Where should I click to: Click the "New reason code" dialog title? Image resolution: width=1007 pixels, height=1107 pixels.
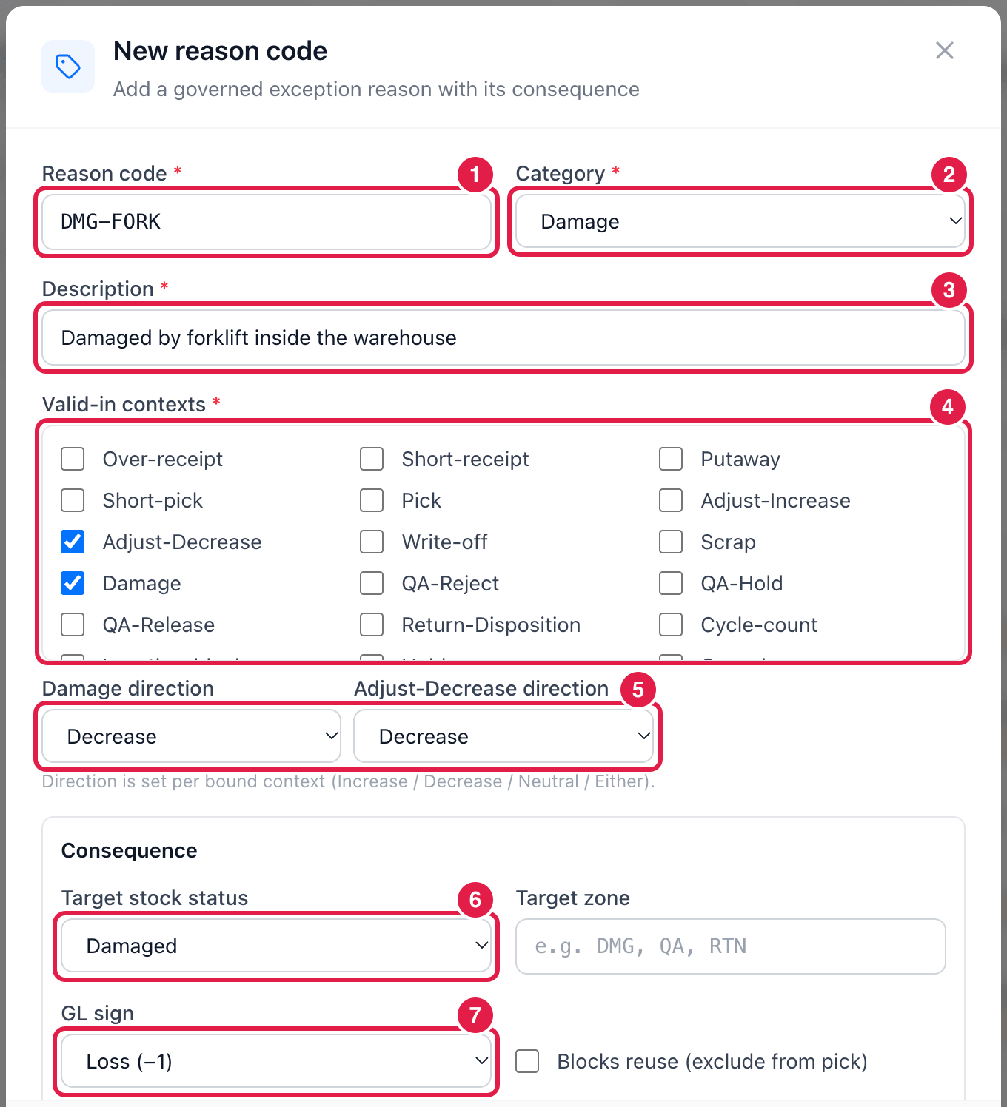[x=220, y=51]
